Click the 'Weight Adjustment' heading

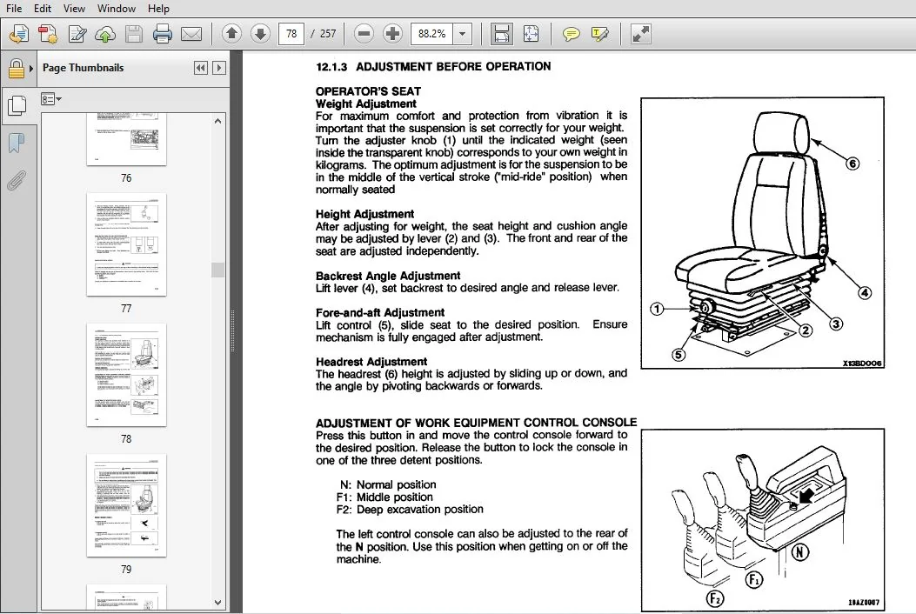click(x=365, y=104)
